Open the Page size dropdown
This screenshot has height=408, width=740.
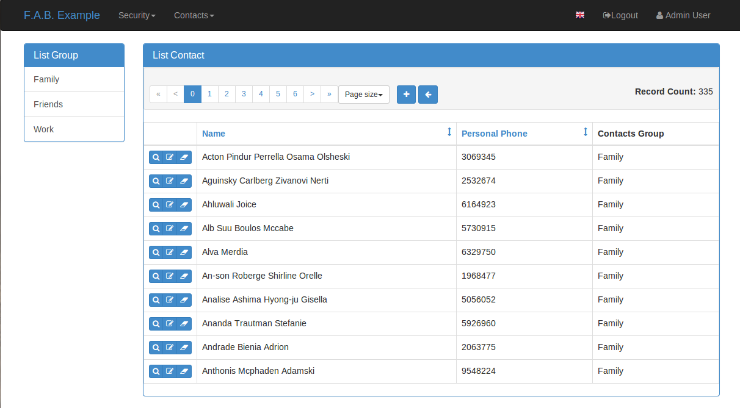pyautogui.click(x=363, y=95)
